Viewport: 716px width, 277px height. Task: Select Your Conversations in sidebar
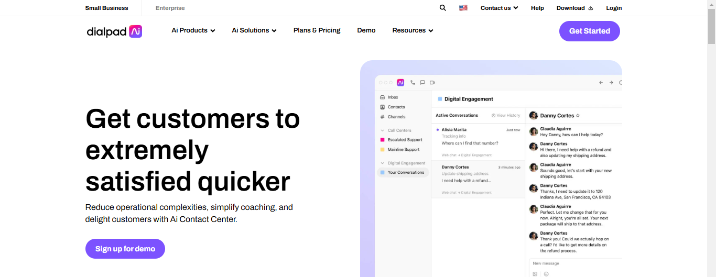tap(403, 172)
